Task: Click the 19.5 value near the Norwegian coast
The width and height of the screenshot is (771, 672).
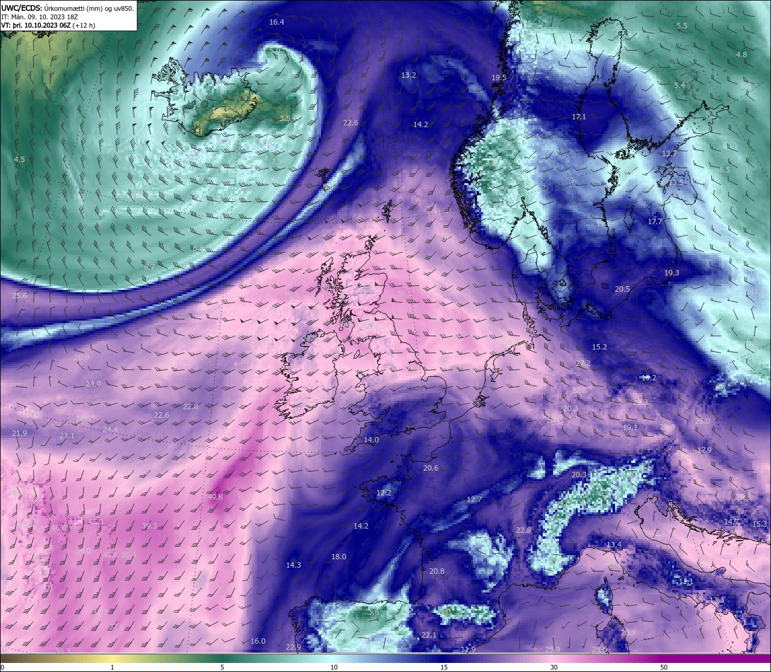Action: point(499,78)
